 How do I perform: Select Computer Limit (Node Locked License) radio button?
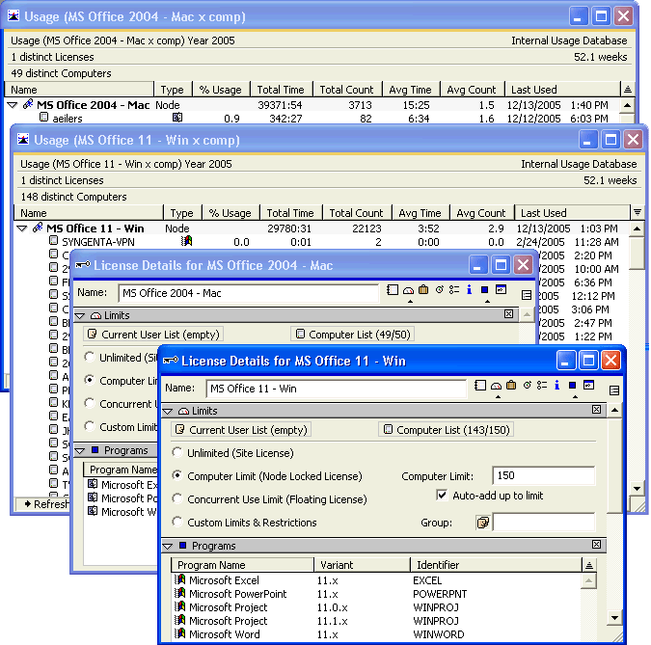[177, 475]
